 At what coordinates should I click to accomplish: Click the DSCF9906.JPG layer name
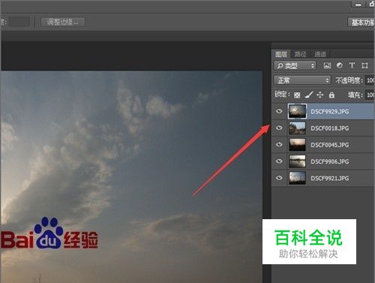coord(329,161)
